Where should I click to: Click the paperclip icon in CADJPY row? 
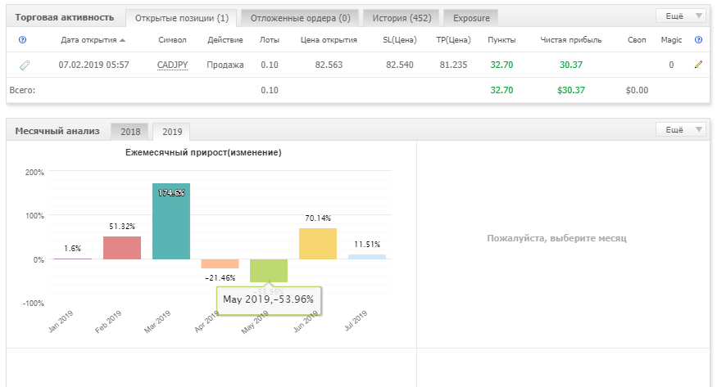pos(25,65)
